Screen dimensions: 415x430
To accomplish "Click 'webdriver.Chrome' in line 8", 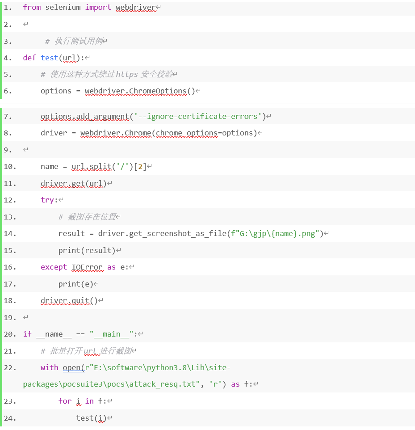I will coord(116,133).
